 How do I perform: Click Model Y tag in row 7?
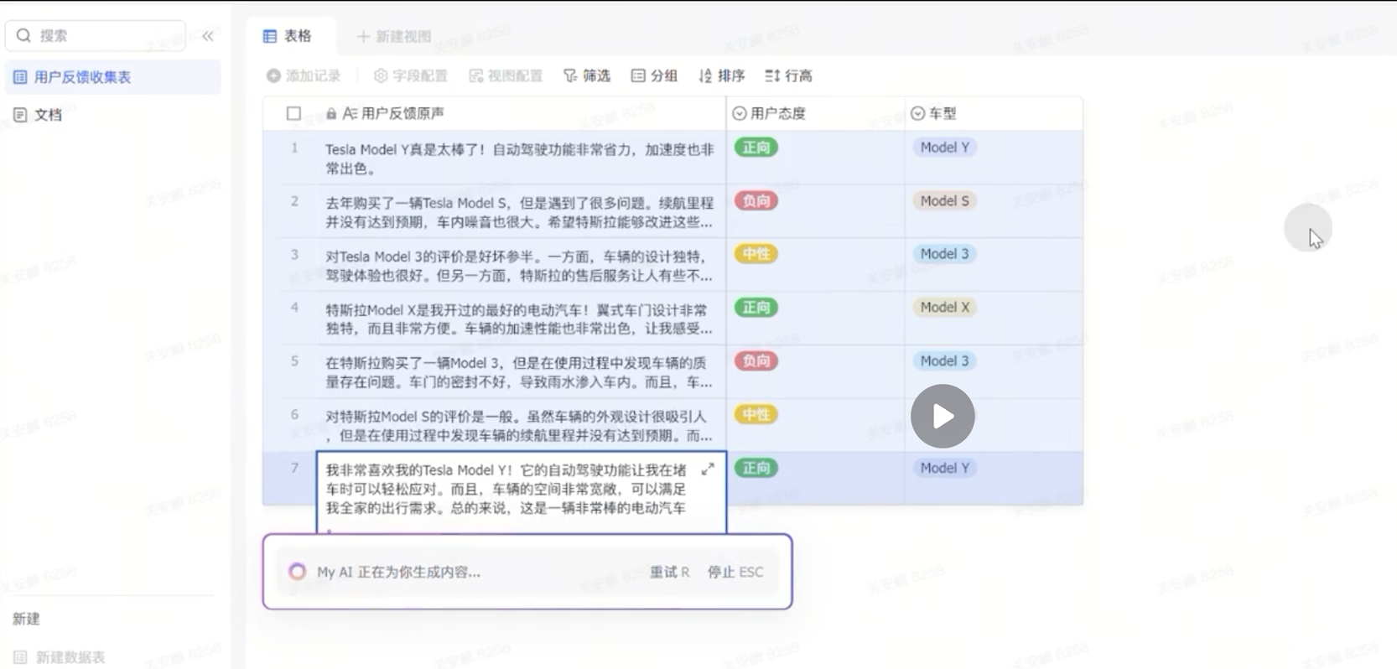(x=944, y=469)
